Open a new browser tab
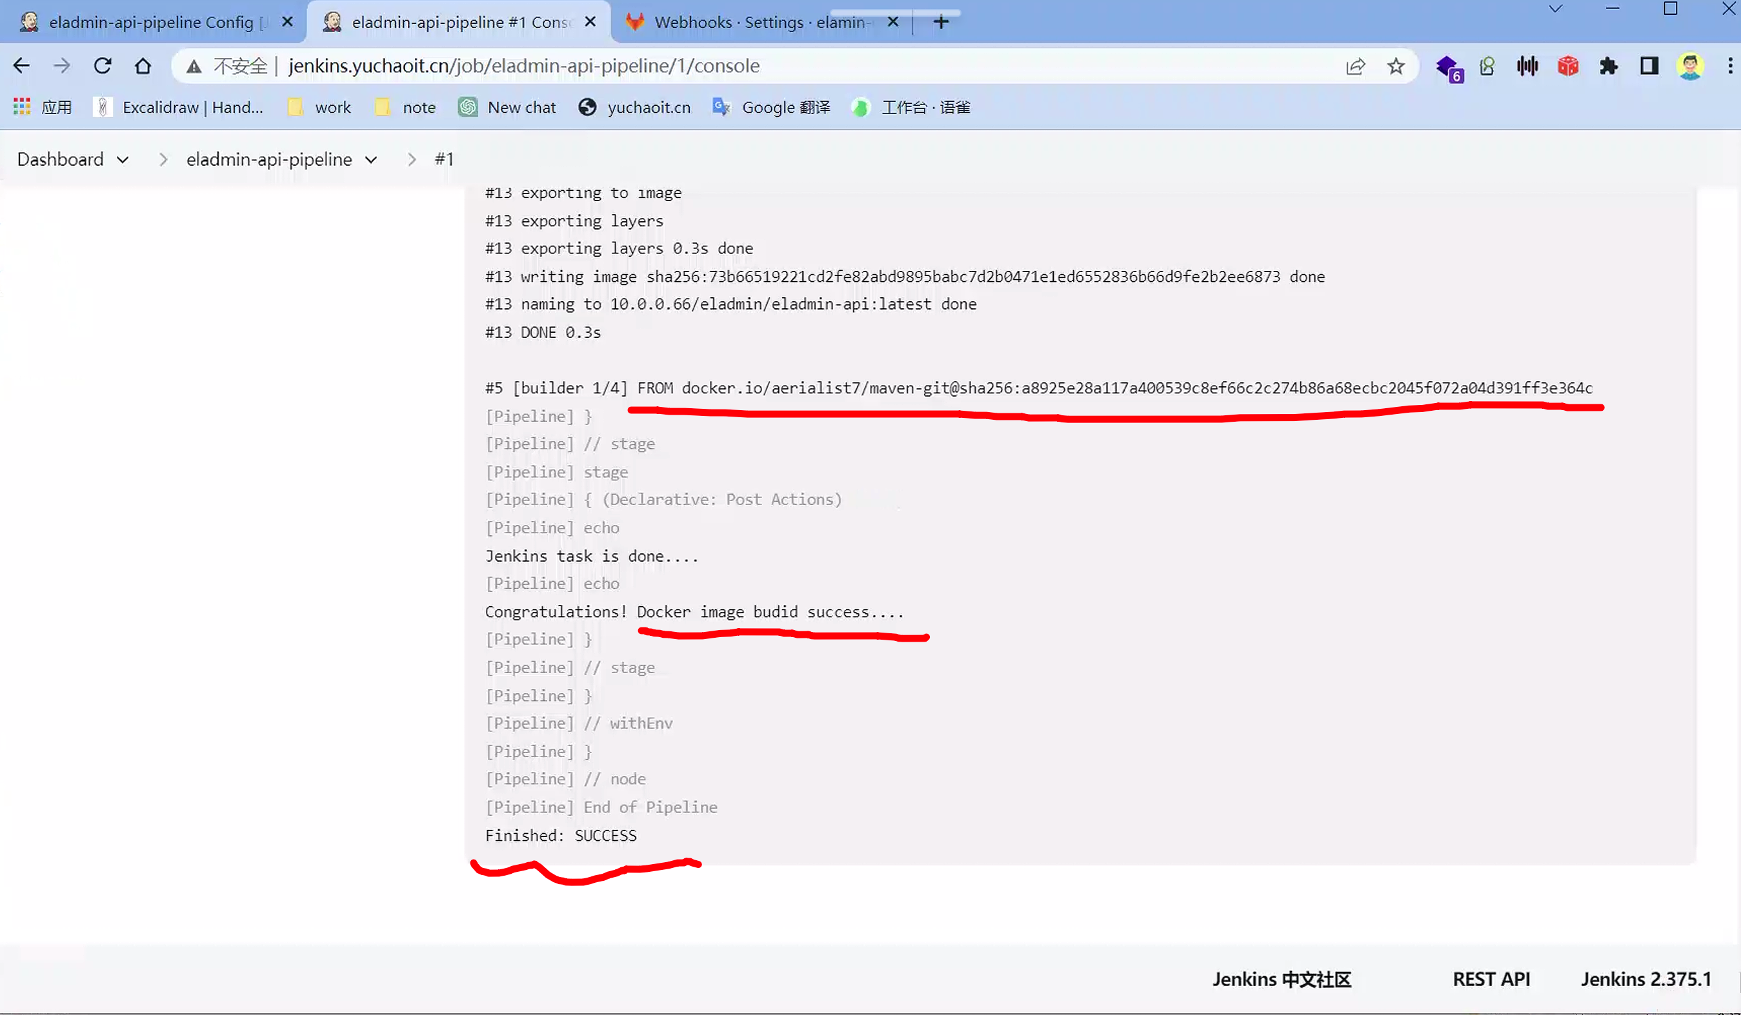This screenshot has height=1015, width=1741. (x=940, y=22)
